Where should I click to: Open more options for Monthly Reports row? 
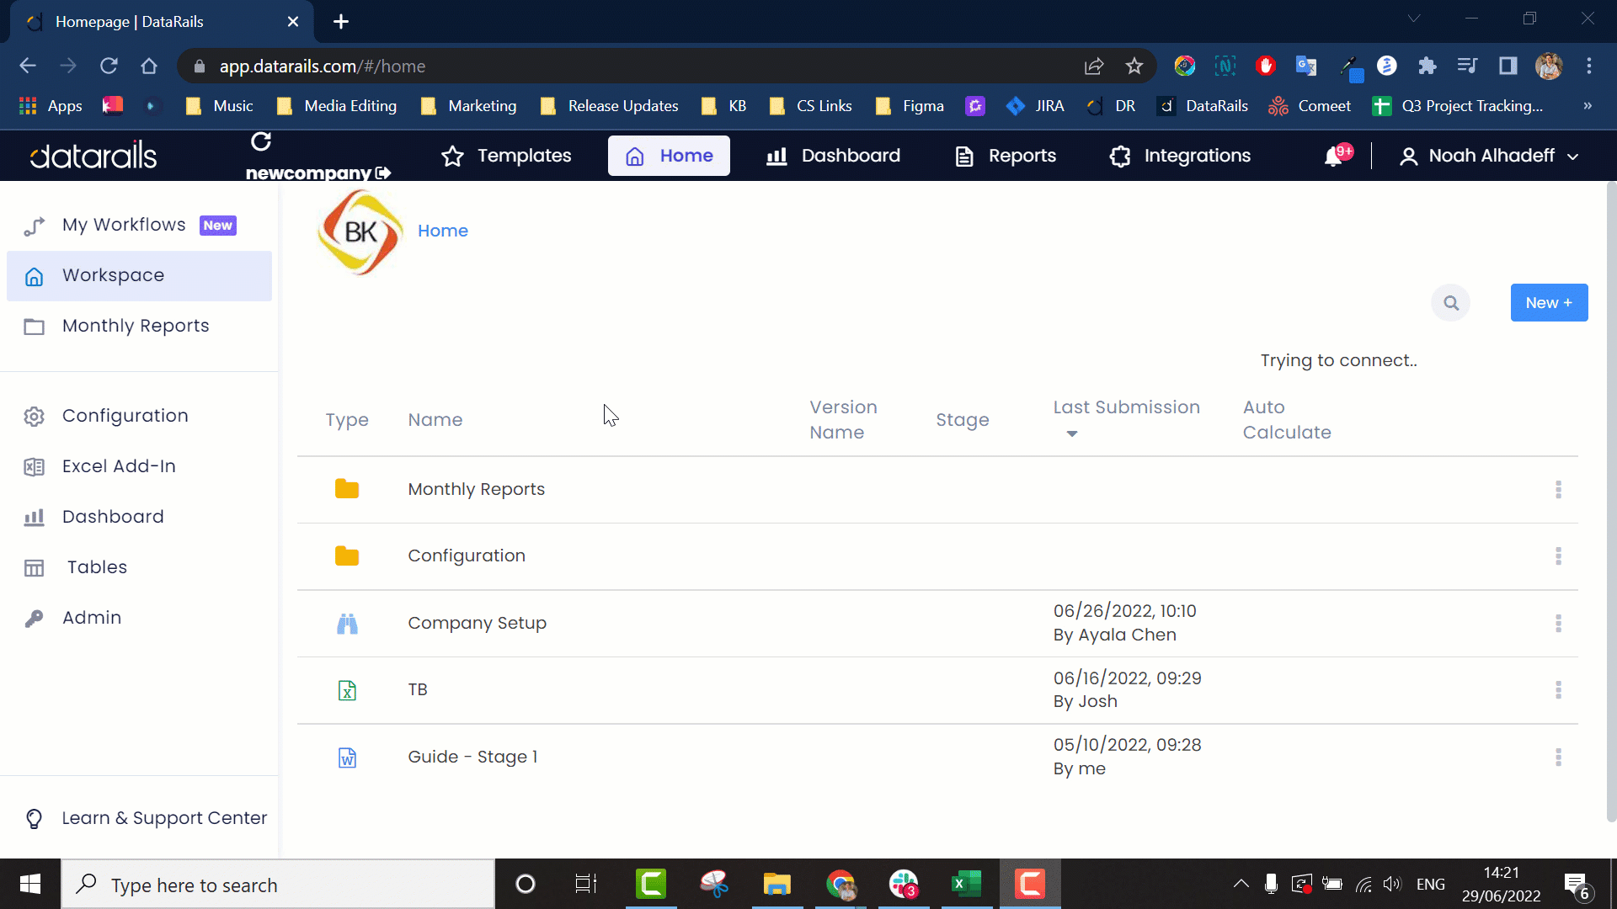click(1558, 490)
